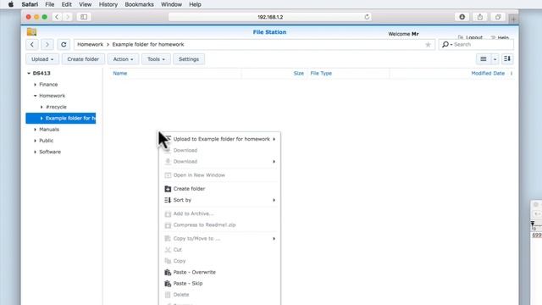
Task: Choose Upload to Example folder for homework
Action: point(220,139)
